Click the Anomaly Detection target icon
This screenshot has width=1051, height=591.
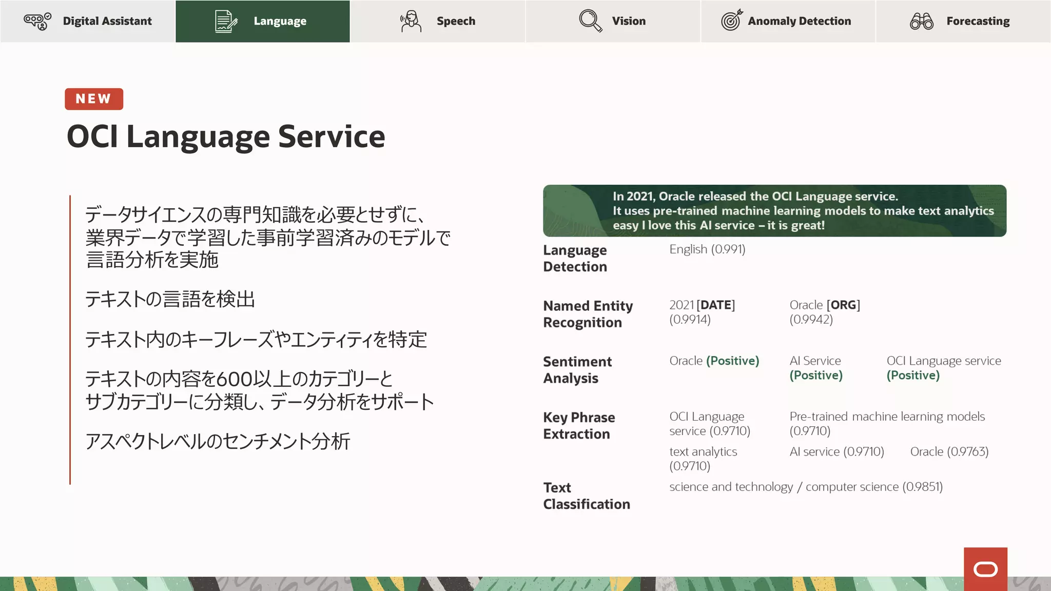click(732, 21)
